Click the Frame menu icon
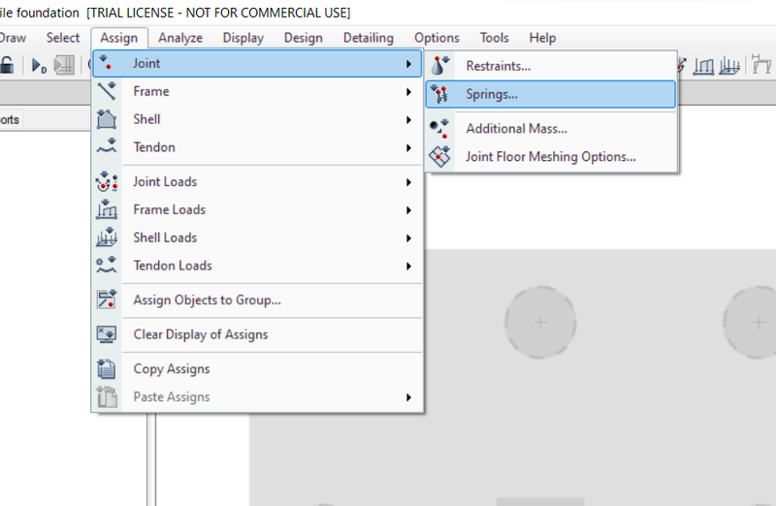 (107, 91)
